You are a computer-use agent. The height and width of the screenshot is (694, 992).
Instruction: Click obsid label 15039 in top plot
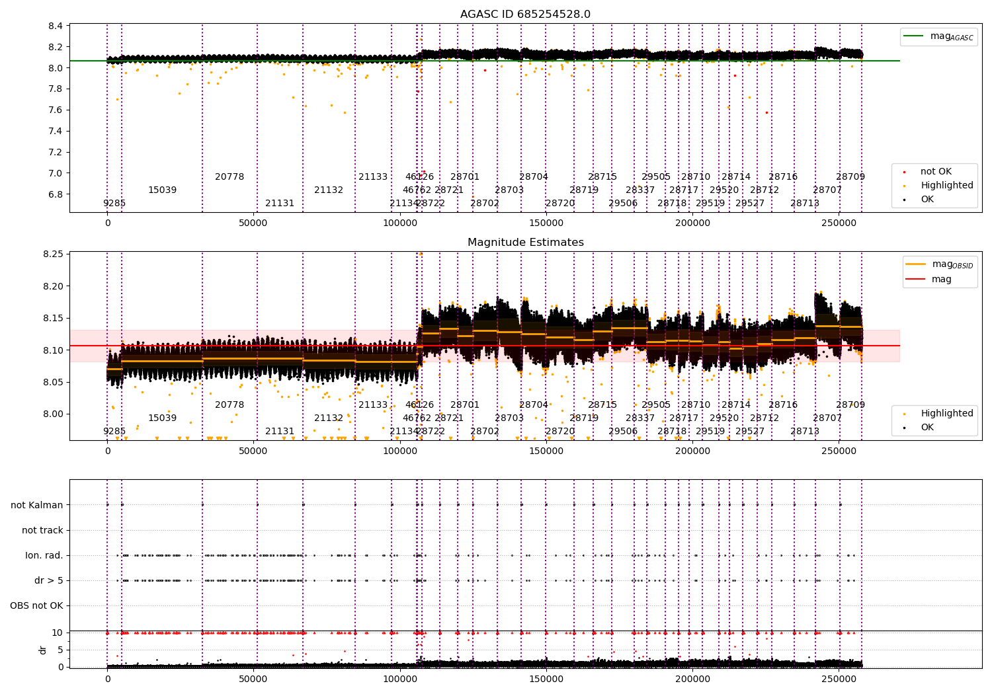click(x=162, y=190)
